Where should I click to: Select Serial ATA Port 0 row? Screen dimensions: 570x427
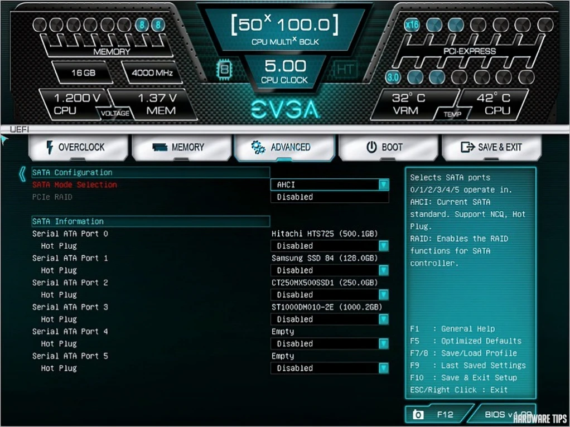[70, 234]
